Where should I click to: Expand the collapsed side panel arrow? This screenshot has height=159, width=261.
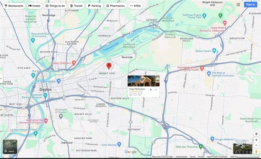pyautogui.click(x=1, y=78)
